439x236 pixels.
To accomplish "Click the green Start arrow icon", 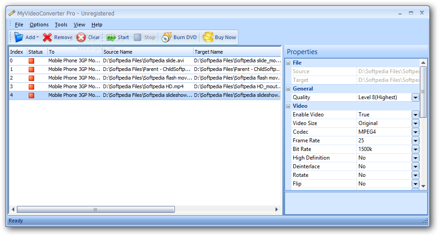I will pyautogui.click(x=111, y=37).
